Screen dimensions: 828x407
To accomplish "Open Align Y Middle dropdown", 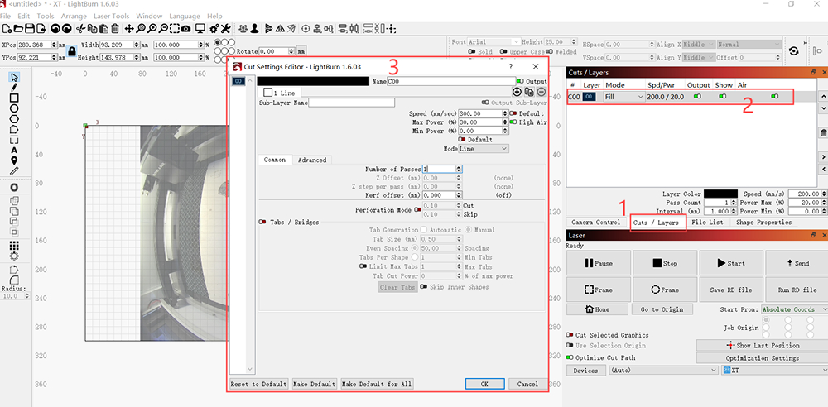I will point(699,58).
